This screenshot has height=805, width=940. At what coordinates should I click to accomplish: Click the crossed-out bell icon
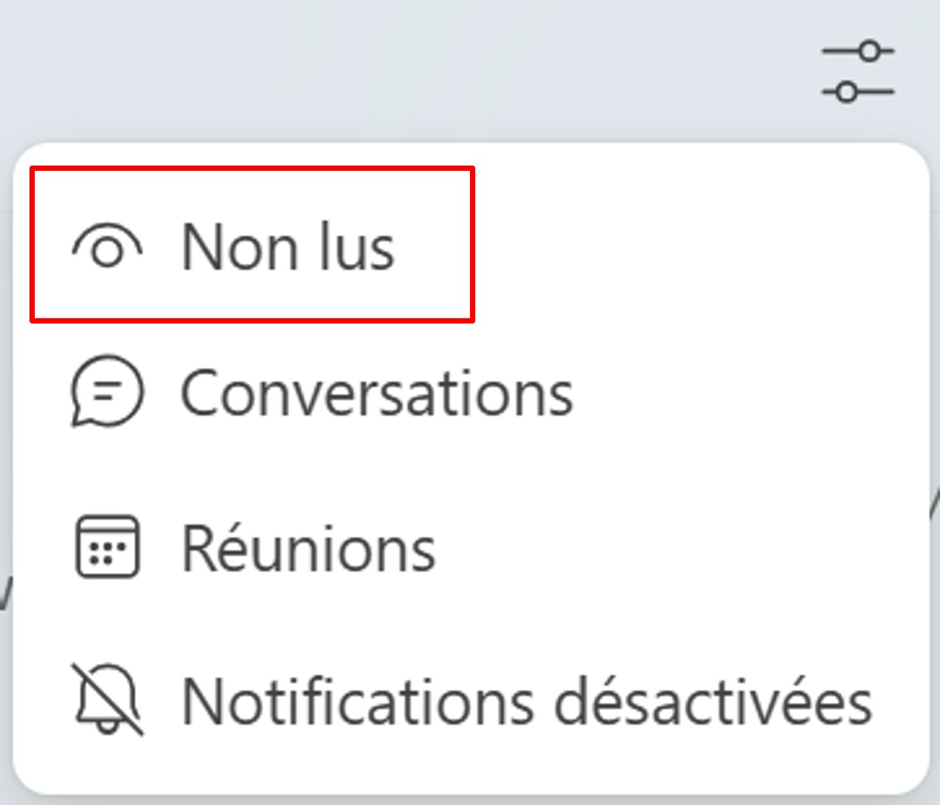click(107, 699)
